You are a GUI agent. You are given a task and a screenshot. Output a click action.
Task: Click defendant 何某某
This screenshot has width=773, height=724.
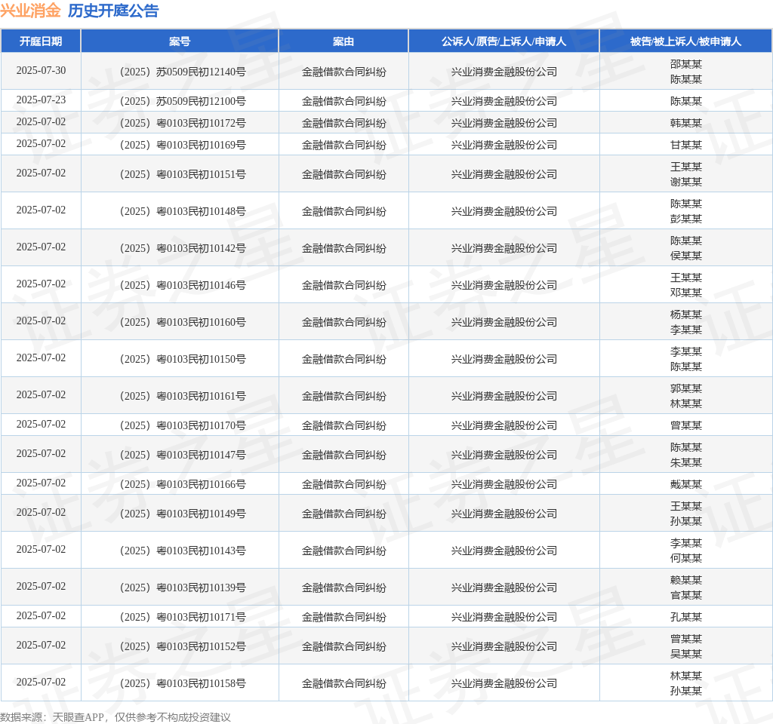(685, 559)
